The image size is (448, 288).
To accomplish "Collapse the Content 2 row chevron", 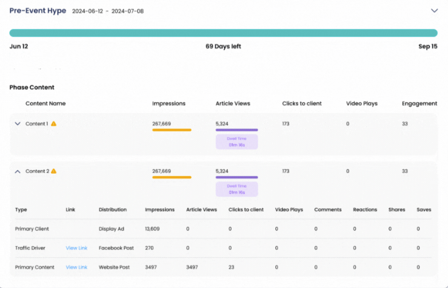I will [x=18, y=171].
